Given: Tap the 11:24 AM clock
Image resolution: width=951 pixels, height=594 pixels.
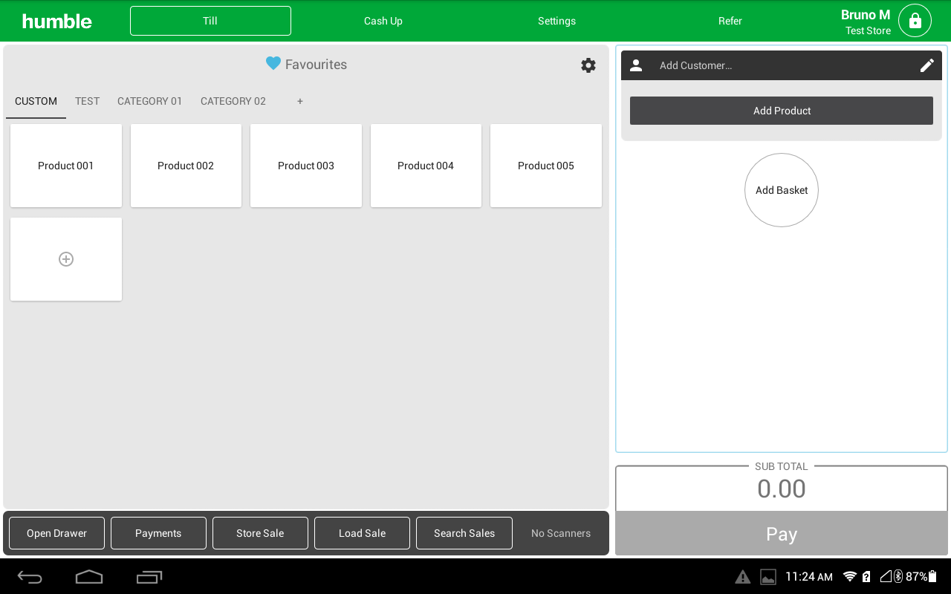Looking at the screenshot, I should (809, 577).
